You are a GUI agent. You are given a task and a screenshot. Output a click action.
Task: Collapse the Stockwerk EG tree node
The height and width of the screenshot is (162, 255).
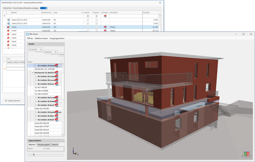33,73
